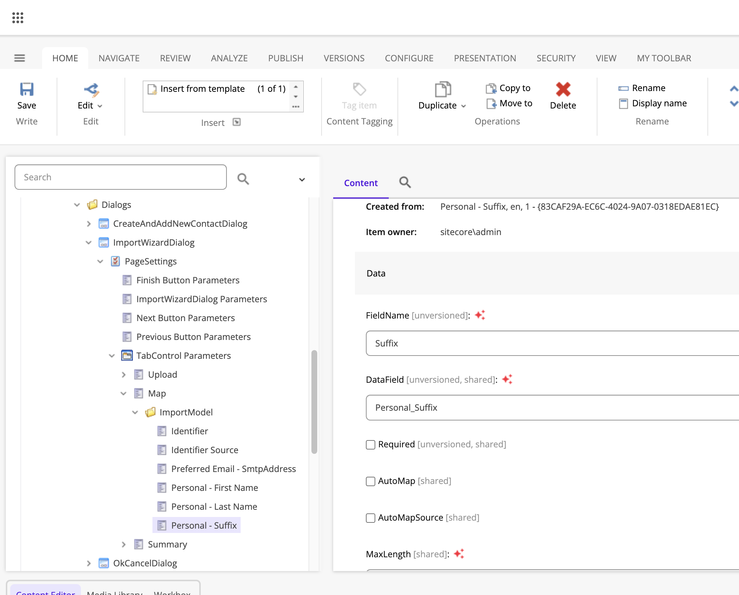The image size is (739, 595).
Task: Toggle the AutoMap checkbox
Action: pos(371,481)
